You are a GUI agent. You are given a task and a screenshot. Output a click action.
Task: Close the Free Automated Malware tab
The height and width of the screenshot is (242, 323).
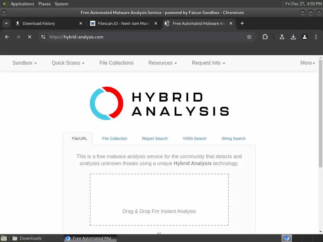[231, 23]
